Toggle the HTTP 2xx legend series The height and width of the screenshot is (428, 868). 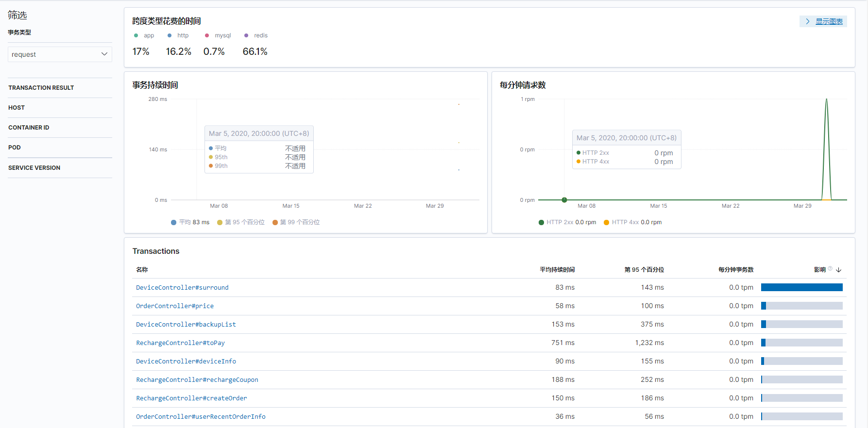[x=567, y=222]
